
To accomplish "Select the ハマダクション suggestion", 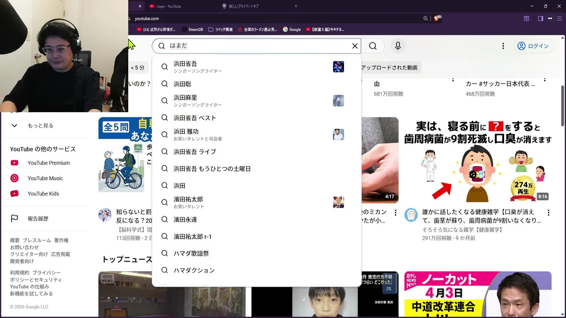I will click(x=256, y=270).
